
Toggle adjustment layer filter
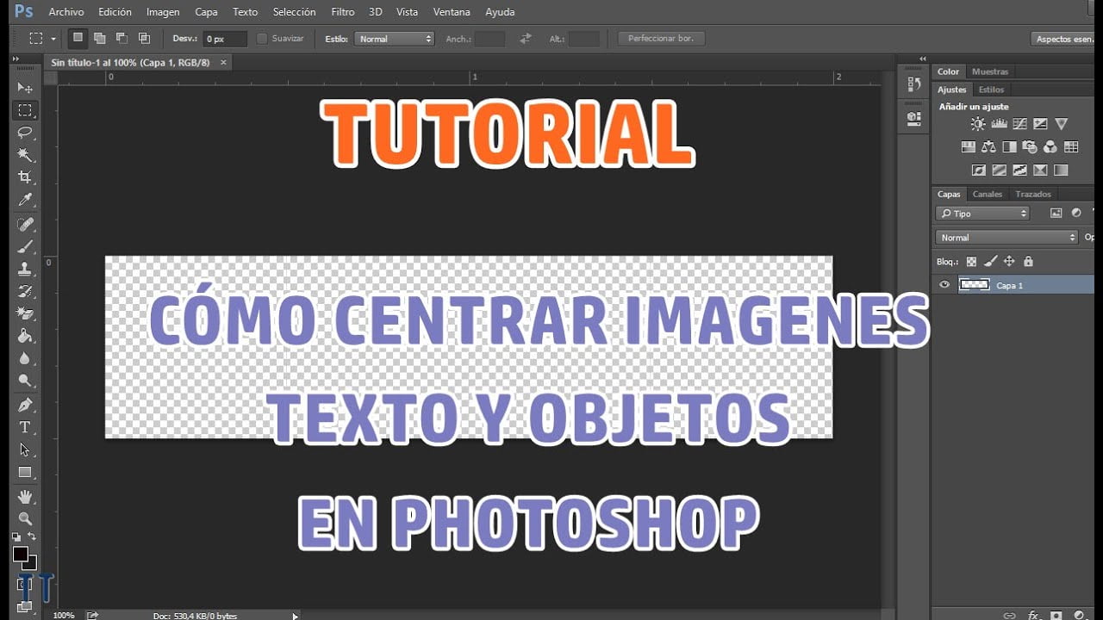click(1076, 213)
